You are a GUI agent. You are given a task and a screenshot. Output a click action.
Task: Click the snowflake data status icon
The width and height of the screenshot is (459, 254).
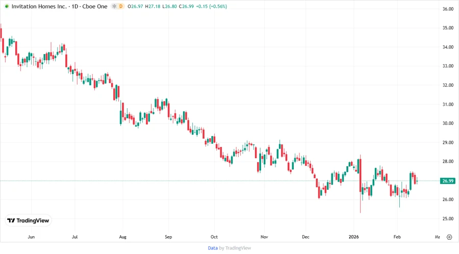coord(114,6)
